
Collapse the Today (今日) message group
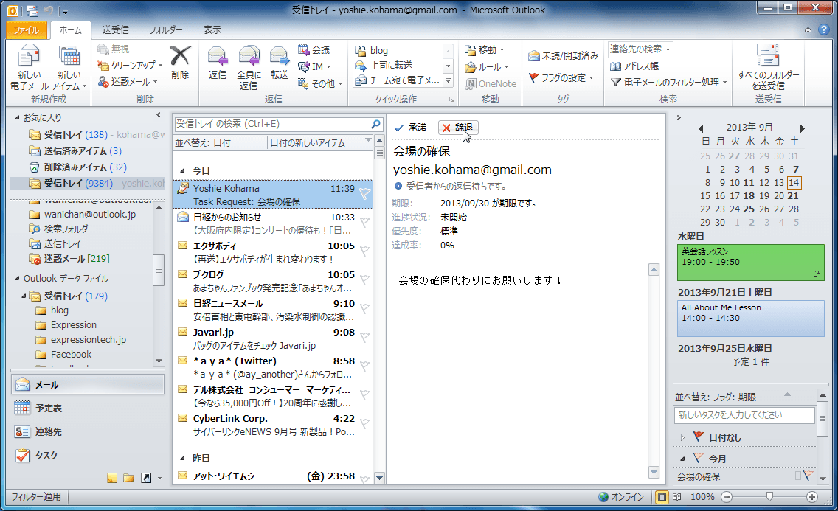pos(181,170)
